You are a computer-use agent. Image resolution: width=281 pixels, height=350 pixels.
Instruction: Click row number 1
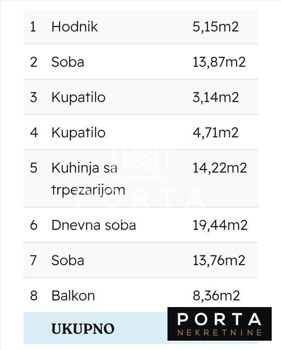pos(33,27)
